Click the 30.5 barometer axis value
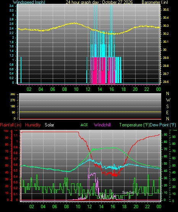 tap(166, 10)
